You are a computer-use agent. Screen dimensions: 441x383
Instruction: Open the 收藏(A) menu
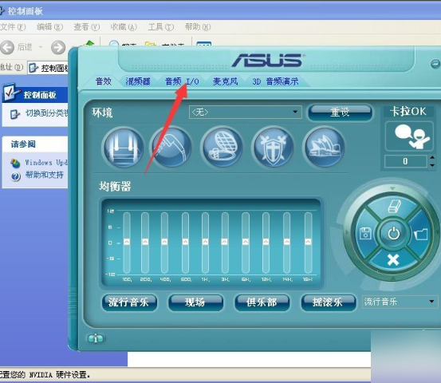[x=124, y=27]
